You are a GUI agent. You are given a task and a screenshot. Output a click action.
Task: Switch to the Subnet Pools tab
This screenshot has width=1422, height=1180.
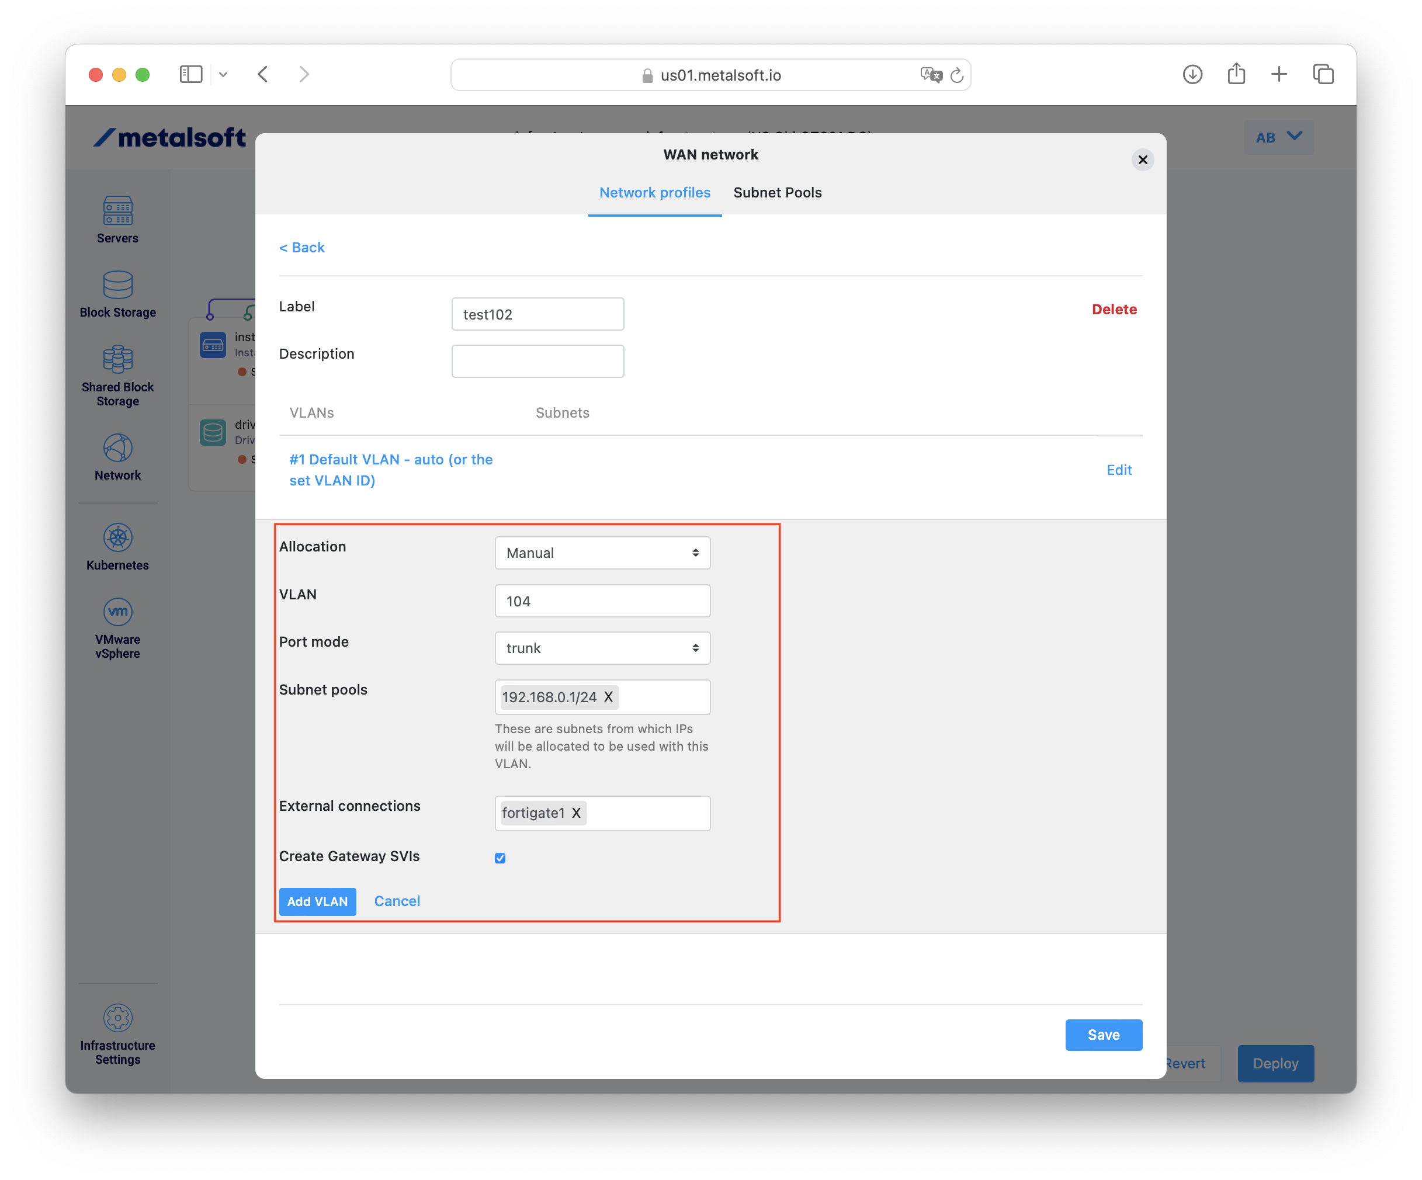[x=778, y=193]
